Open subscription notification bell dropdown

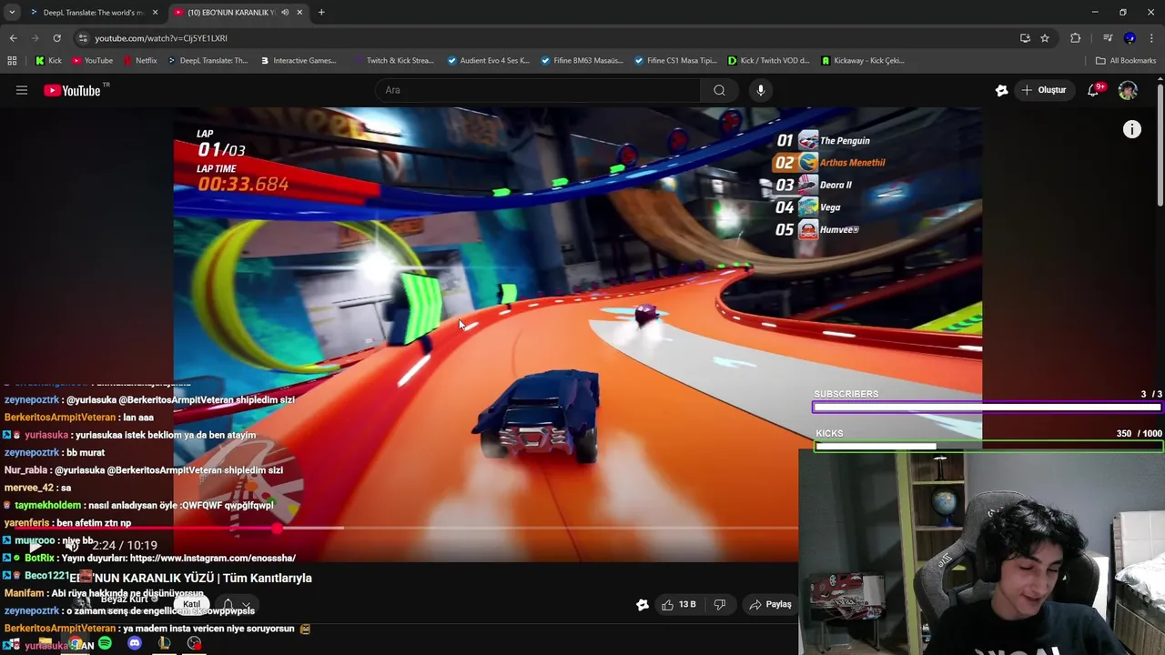(236, 604)
